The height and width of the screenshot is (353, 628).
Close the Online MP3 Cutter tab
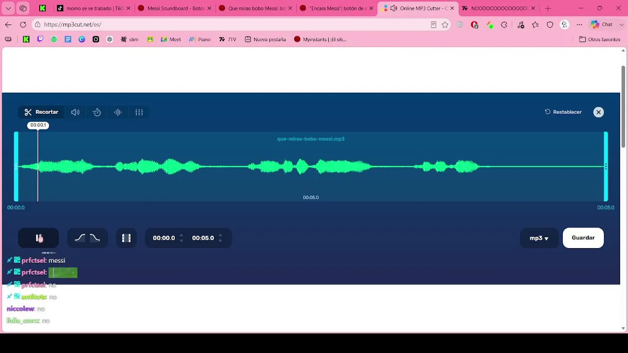tap(452, 8)
